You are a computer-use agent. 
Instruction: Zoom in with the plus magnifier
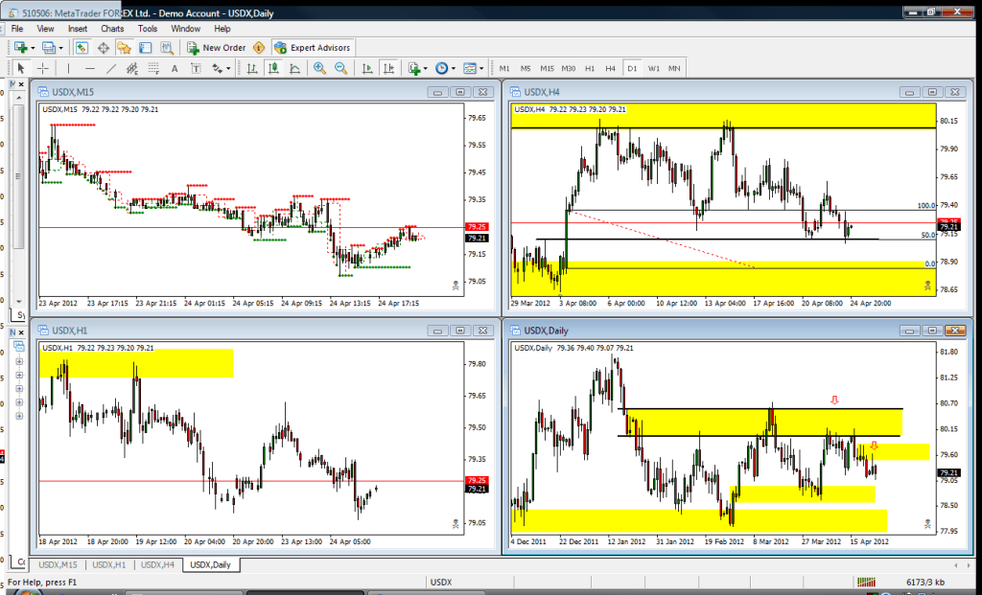[320, 68]
